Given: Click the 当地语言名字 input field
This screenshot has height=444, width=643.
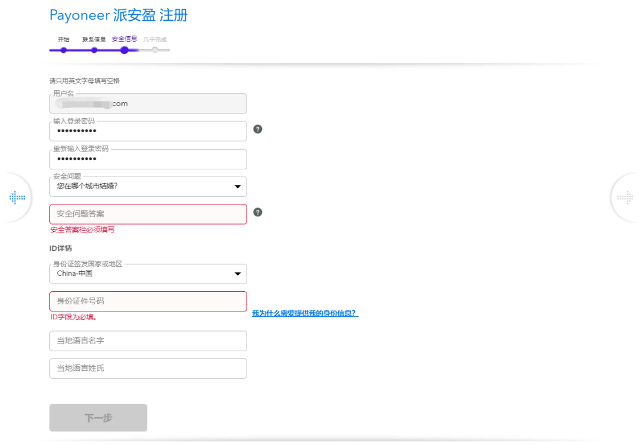Looking at the screenshot, I should click(148, 341).
